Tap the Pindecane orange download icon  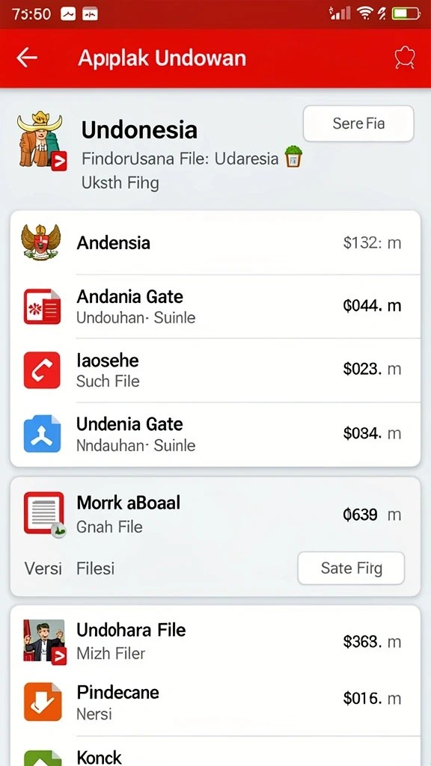[43, 702]
